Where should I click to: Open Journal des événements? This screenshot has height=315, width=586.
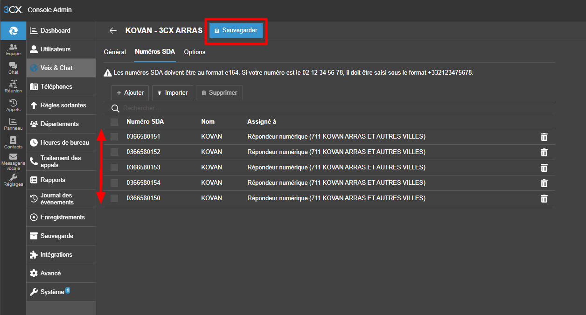point(61,199)
